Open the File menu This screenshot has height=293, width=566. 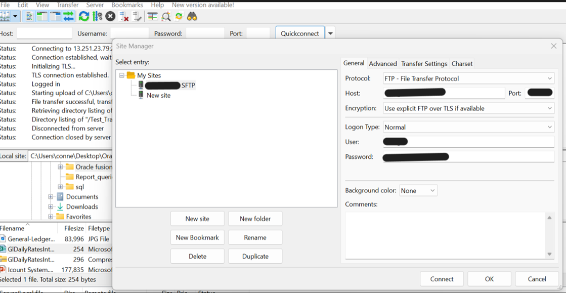click(x=5, y=5)
